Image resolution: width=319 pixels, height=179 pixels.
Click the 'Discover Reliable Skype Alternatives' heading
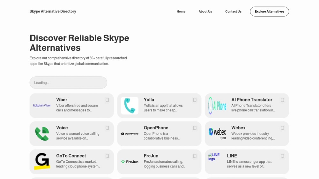[x=79, y=43]
